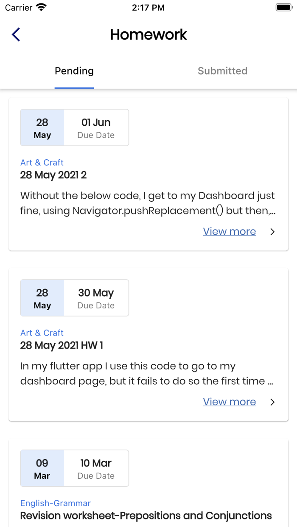Click the chevron beside first View more
Viewport: 297px width, 527px height.
coord(273,232)
